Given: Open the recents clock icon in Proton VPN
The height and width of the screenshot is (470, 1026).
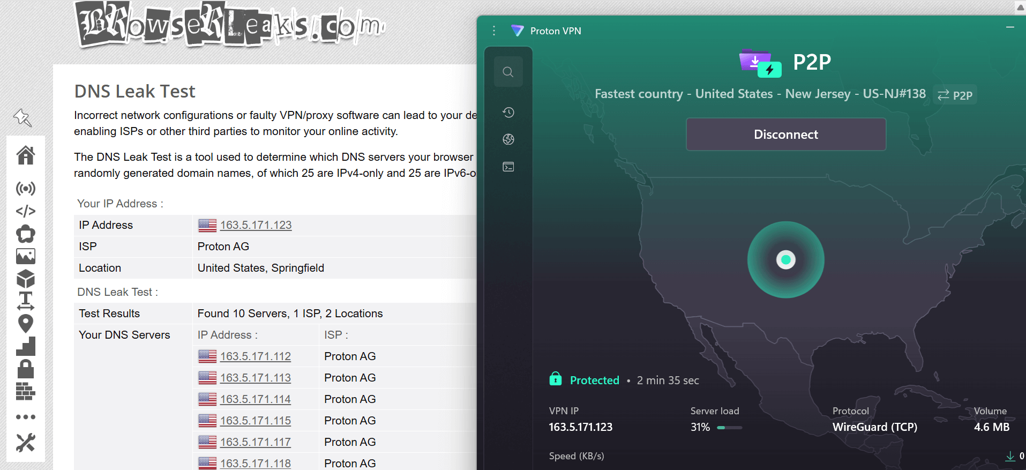Looking at the screenshot, I should click(x=508, y=112).
